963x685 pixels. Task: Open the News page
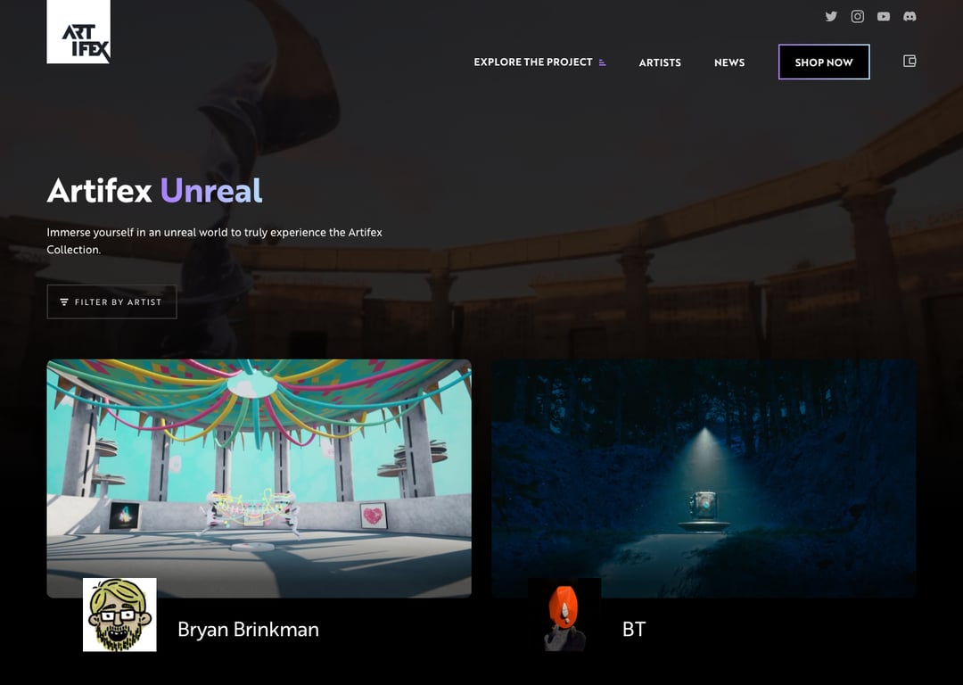tap(729, 62)
